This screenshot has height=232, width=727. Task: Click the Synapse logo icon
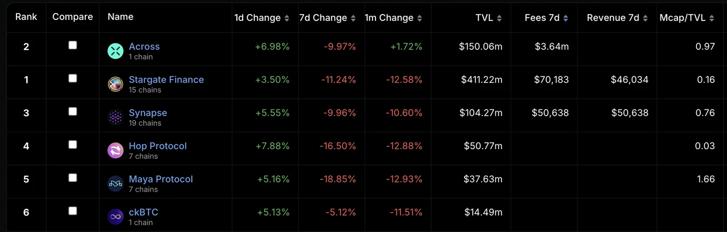point(115,117)
